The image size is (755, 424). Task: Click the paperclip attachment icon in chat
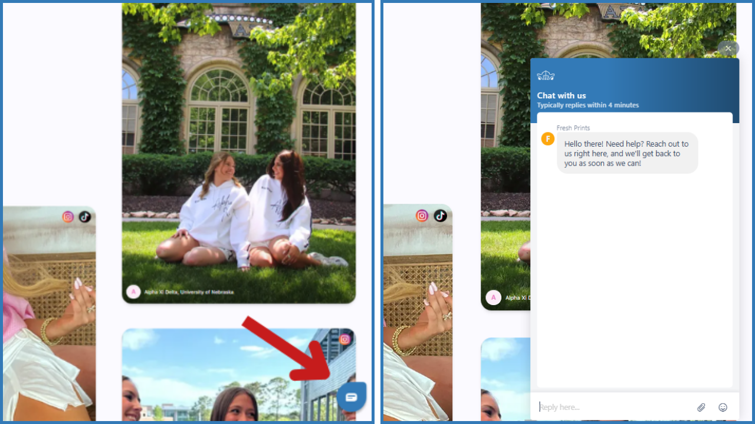point(701,407)
